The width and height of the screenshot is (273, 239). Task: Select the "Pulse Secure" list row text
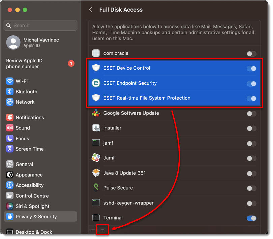coord(118,188)
